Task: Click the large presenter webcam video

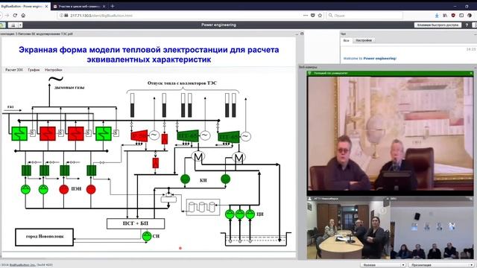Action: 391,133
